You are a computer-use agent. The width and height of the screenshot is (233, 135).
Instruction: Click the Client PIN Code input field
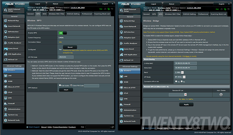tap(91, 86)
